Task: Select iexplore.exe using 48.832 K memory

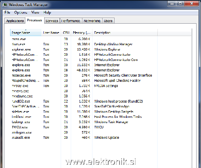Action: (x=100, y=70)
